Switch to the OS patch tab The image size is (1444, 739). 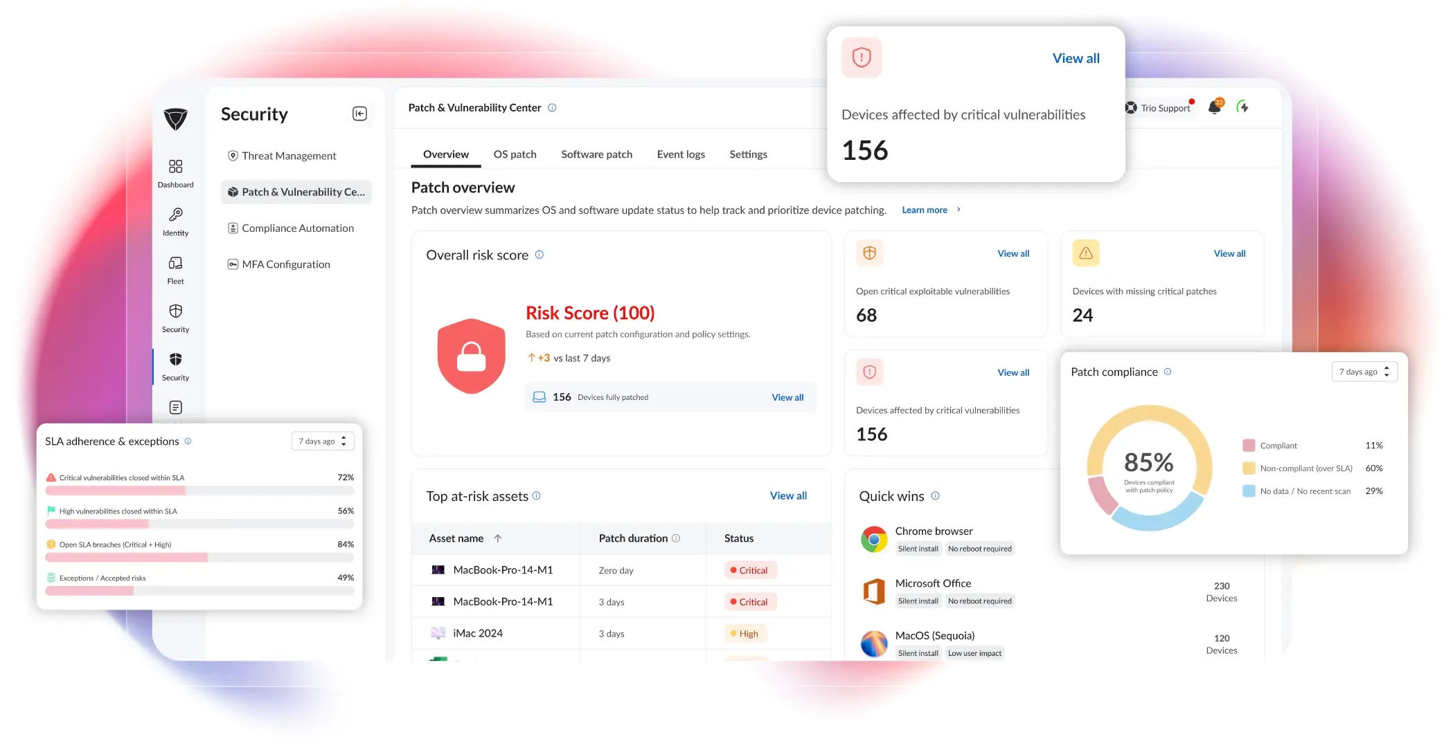point(515,154)
